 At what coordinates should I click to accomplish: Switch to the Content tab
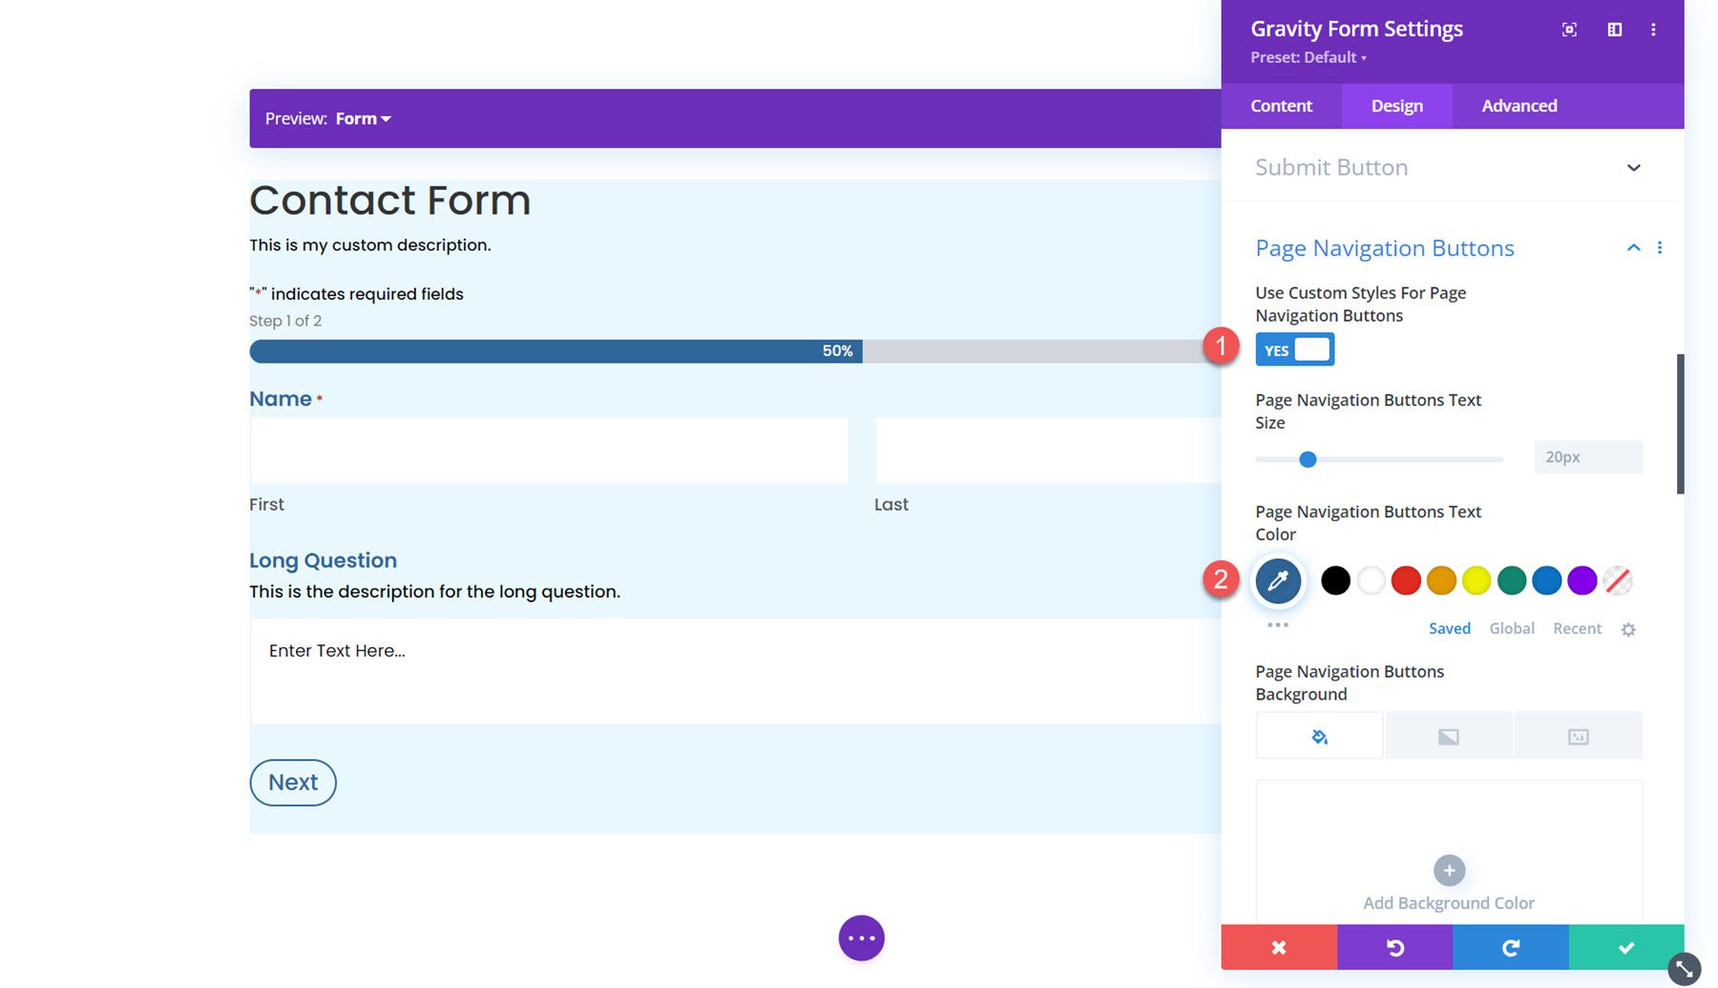1281,106
